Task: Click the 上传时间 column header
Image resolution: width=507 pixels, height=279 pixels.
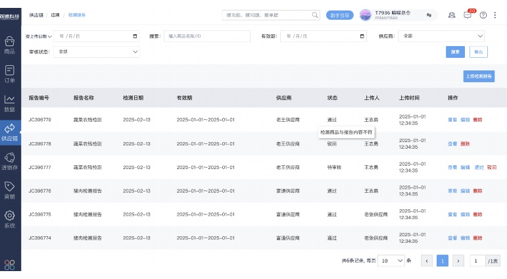Action: coord(410,98)
